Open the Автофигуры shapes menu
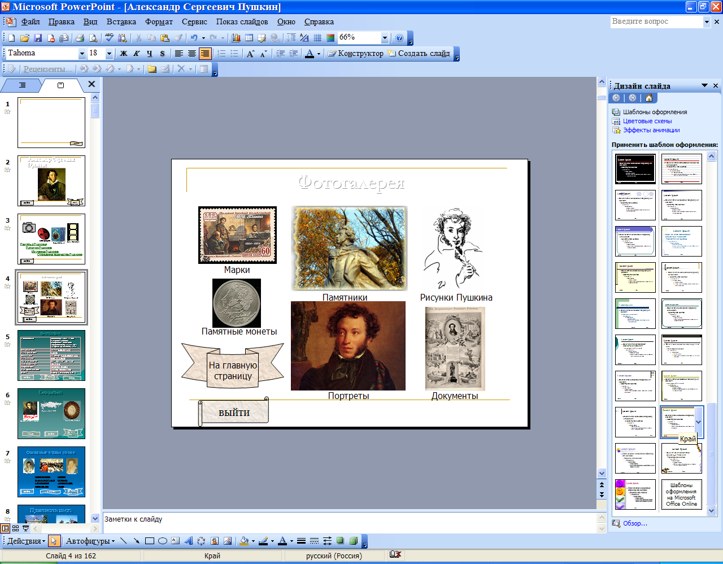This screenshot has width=723, height=564. click(90, 541)
